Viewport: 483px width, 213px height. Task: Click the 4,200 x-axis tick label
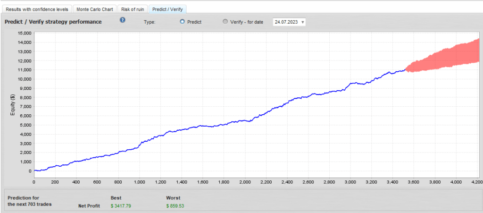pos(477,182)
